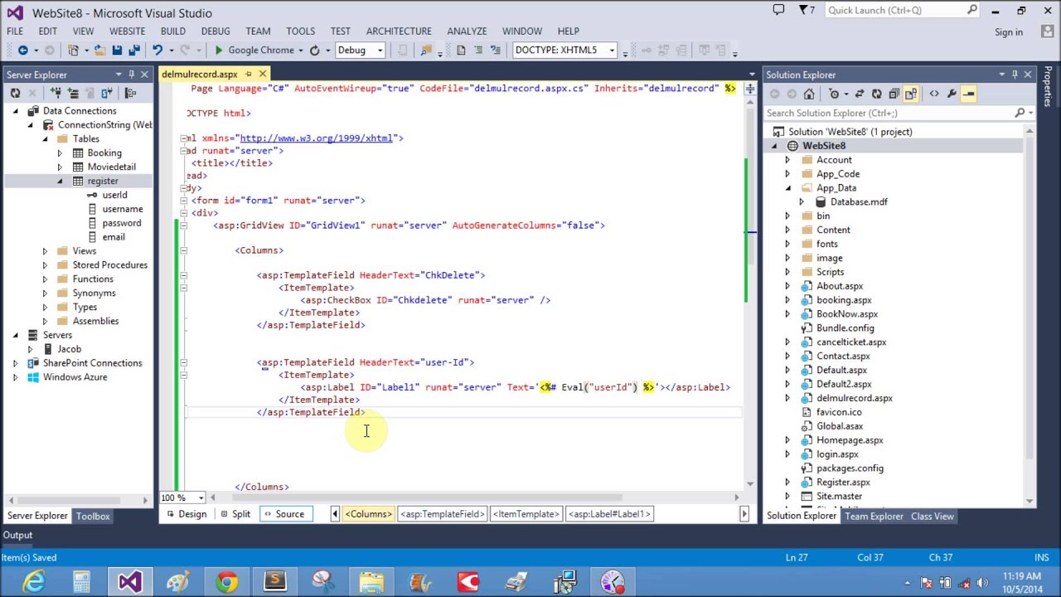1061x597 pixels.
Task: Open Google Chrome from the taskbar
Action: [226, 582]
